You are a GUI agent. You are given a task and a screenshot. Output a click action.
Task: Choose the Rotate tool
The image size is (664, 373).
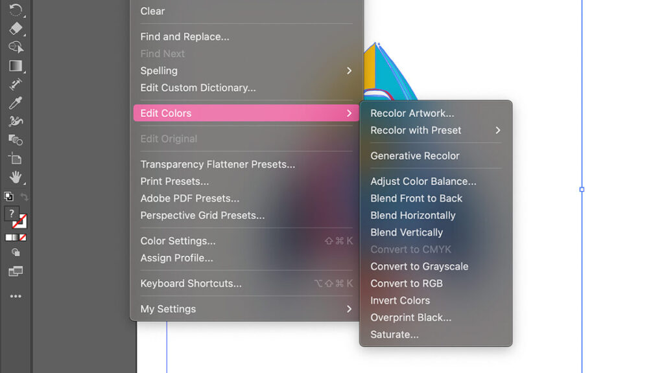[x=16, y=10]
